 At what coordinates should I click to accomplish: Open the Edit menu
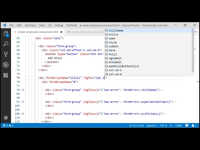pos(19,25)
